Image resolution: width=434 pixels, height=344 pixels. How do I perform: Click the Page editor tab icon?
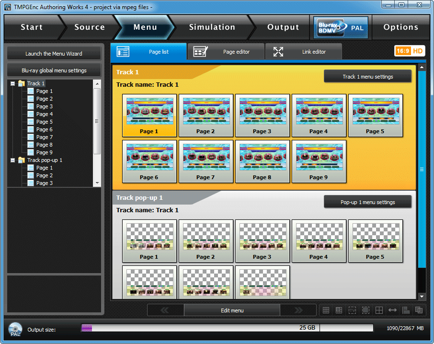(x=200, y=52)
